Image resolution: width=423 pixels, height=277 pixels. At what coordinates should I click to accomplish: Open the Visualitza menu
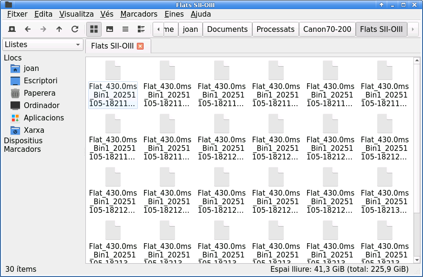[76, 14]
